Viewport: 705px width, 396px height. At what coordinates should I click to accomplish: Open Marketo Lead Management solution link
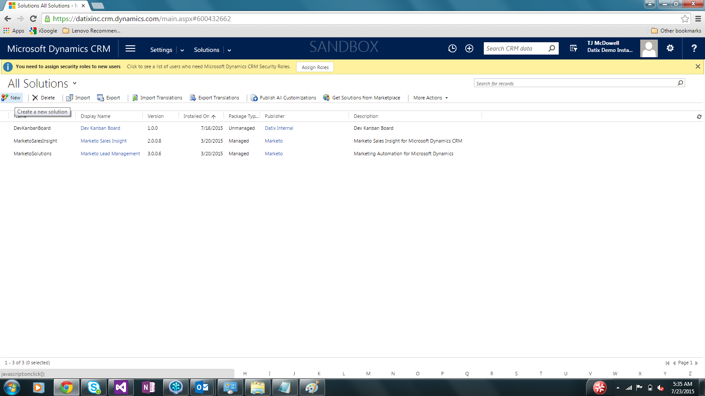pos(110,154)
